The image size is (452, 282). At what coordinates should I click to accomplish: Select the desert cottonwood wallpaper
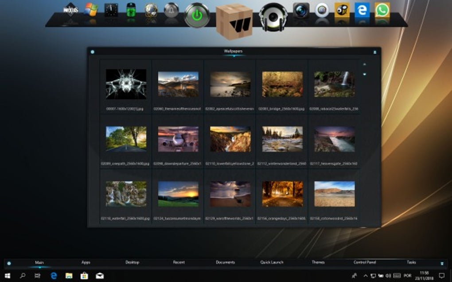coord(335,194)
